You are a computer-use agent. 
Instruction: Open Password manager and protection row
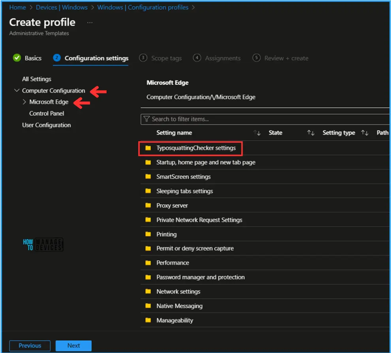[x=265, y=277]
